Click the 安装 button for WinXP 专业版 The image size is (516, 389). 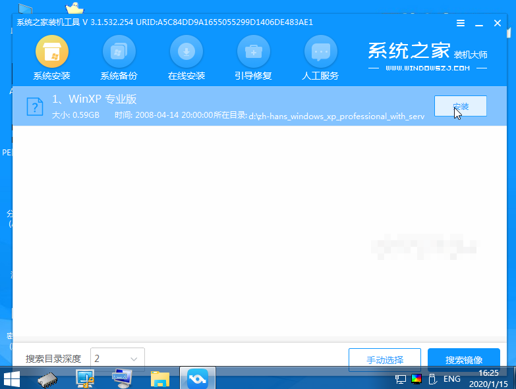460,106
